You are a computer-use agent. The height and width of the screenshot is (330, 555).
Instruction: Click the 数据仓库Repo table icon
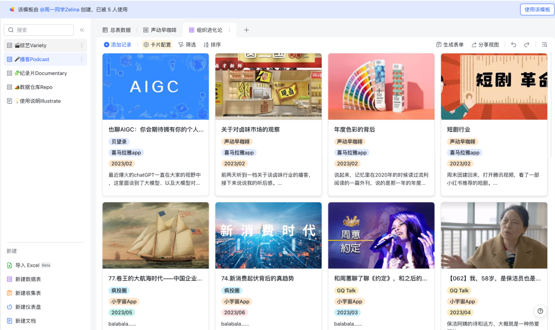click(x=10, y=87)
